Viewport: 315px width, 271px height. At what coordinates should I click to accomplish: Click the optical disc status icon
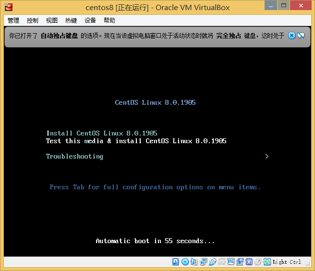pyautogui.click(x=185, y=262)
